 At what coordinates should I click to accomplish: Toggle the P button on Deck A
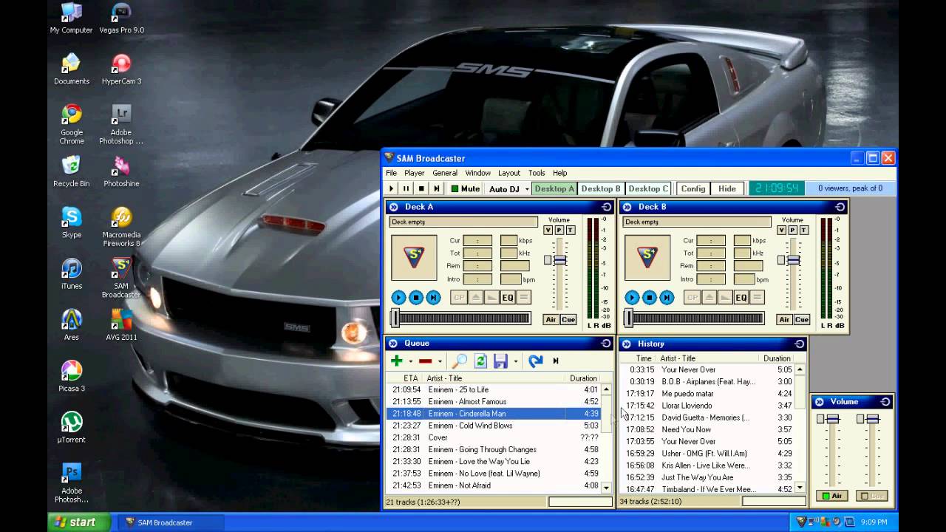click(559, 231)
